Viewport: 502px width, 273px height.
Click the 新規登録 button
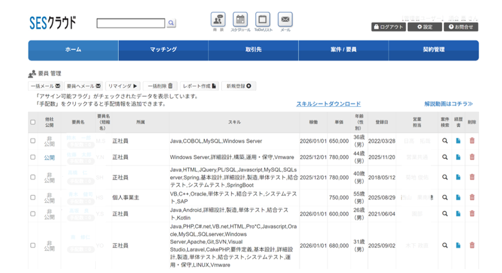point(238,86)
